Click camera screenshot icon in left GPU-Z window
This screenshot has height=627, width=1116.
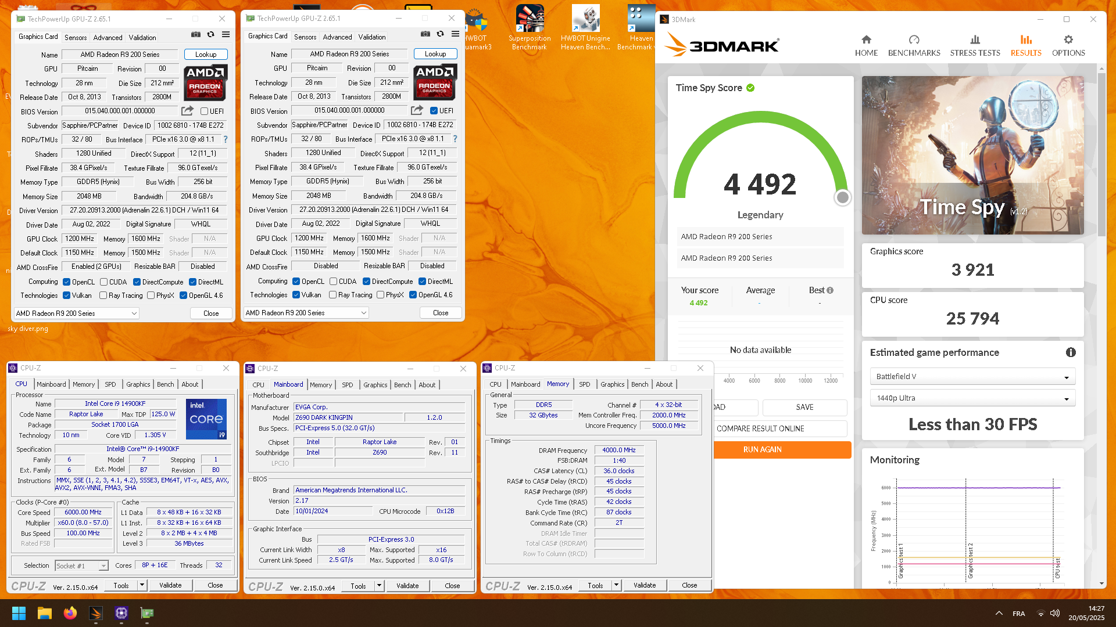coord(196,35)
